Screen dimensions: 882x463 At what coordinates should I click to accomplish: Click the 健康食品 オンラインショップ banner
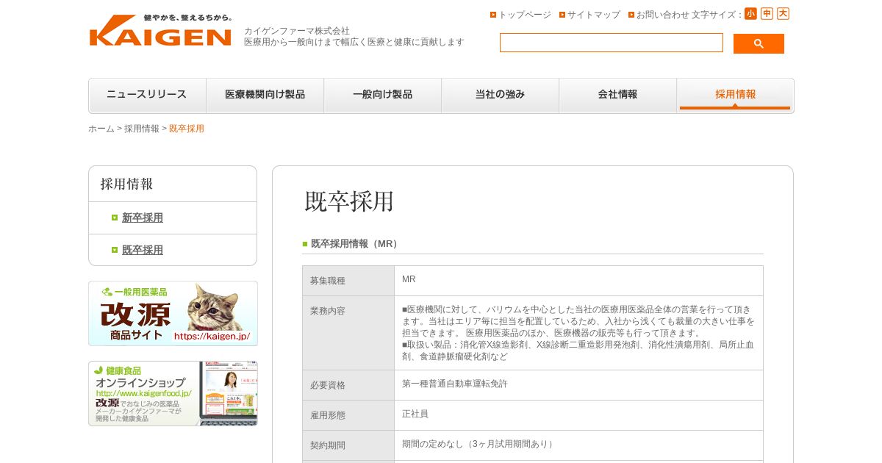click(x=173, y=394)
